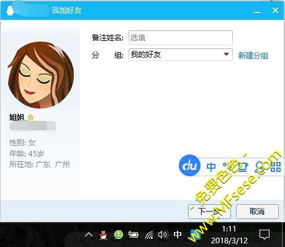Click the 取消 button
The height and width of the screenshot is (247, 285).
[257, 212]
